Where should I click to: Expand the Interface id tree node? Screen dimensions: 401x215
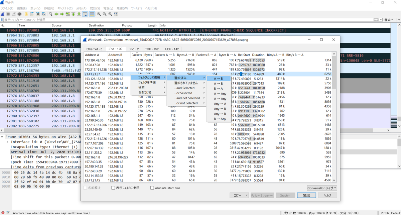pyautogui.click(x=8, y=142)
